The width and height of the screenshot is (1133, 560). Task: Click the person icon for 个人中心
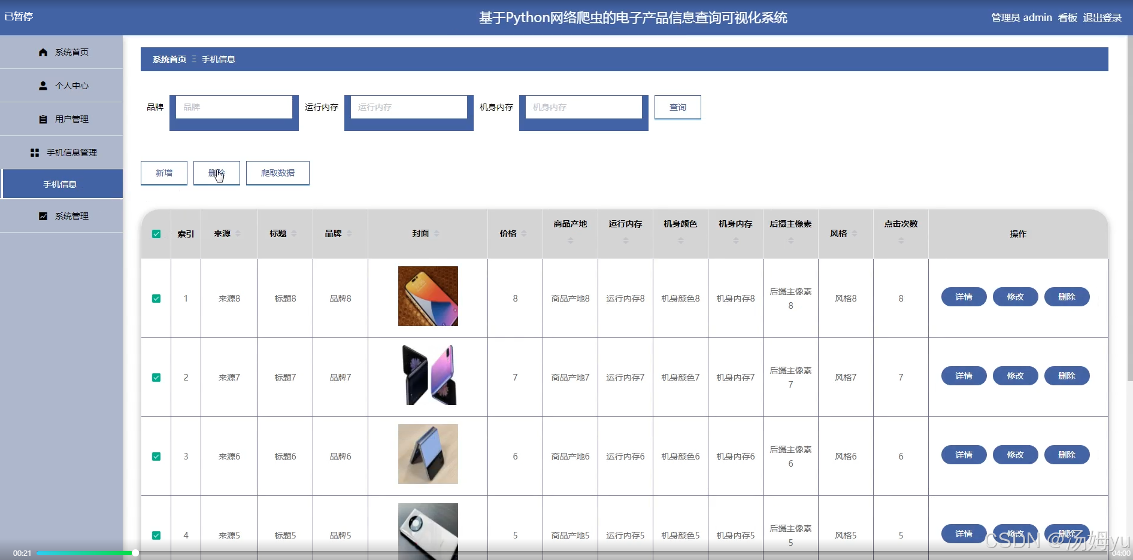(x=43, y=86)
